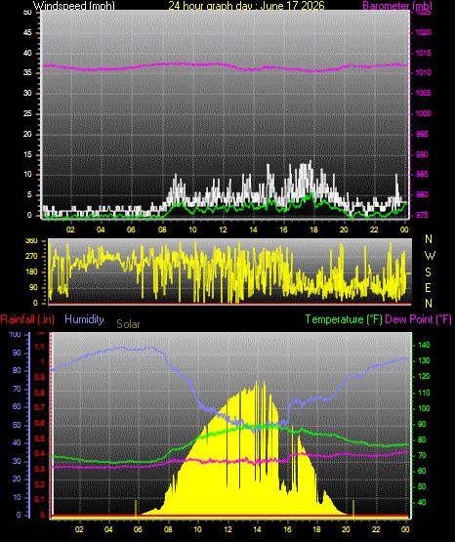Click the W compass letter beside the wind direction chart
Screen dimensions: 455x542
(430, 256)
